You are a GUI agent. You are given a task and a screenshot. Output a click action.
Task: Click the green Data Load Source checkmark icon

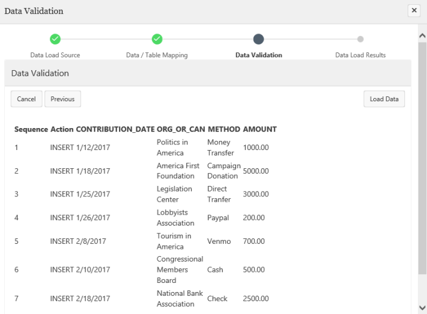55,39
